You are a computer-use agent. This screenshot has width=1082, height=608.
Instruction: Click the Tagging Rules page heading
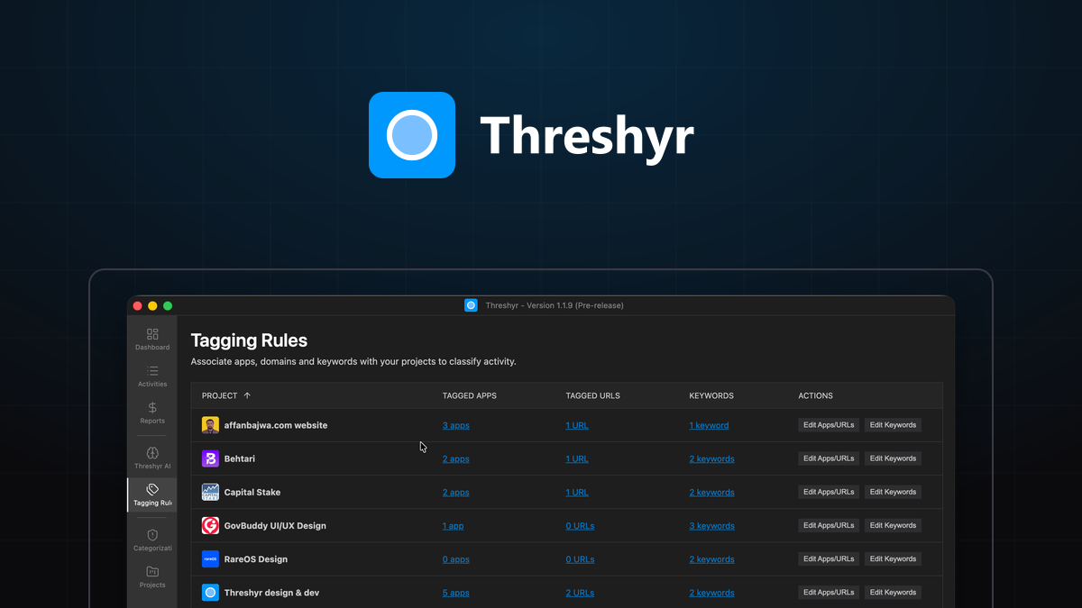click(x=249, y=340)
